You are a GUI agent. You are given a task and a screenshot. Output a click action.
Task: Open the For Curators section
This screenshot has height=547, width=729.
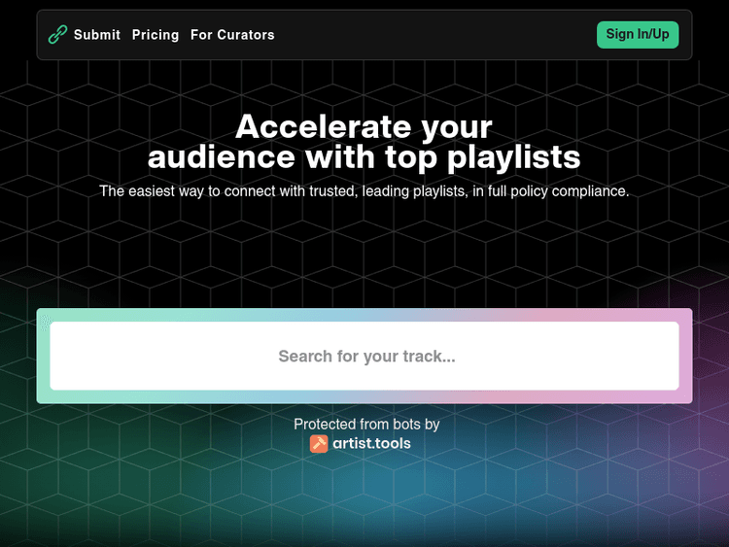pyautogui.click(x=232, y=35)
